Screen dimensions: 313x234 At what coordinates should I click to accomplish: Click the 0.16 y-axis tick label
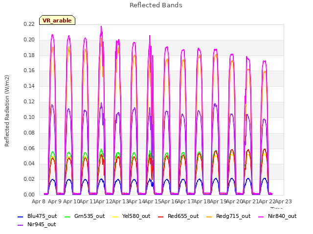[x=29, y=71]
